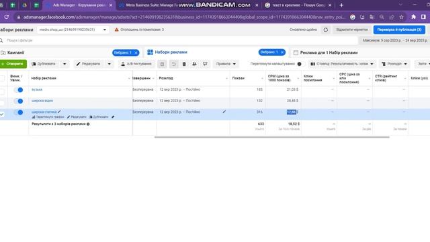Image resolution: width=430 pixels, height=242 pixels.
Task: Toggle the музыка ad set switch
Action: coord(19,89)
